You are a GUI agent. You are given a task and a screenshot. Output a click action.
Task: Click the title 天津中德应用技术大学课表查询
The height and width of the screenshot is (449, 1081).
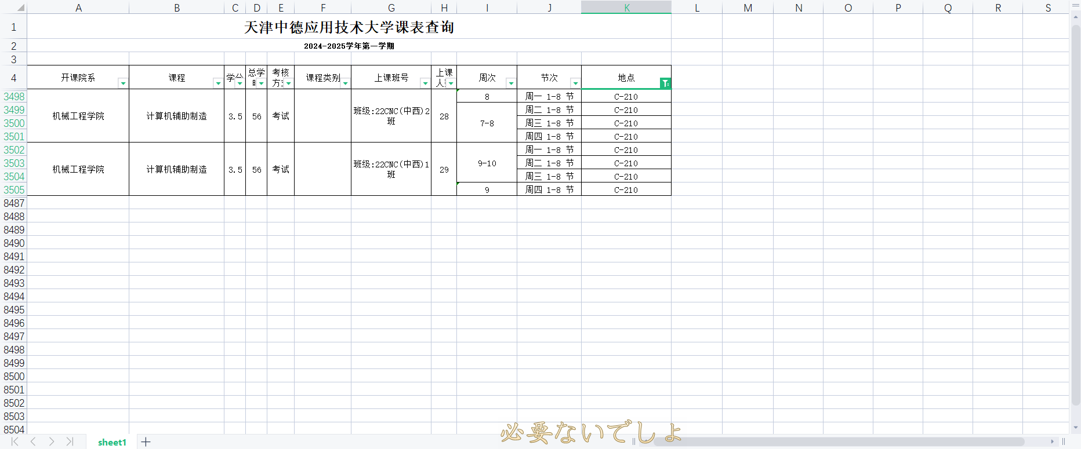349,27
